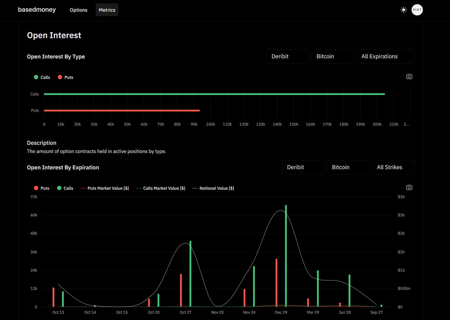This screenshot has height=320, width=450.
Task: Open the All Strikes dropdown
Action: [393, 167]
